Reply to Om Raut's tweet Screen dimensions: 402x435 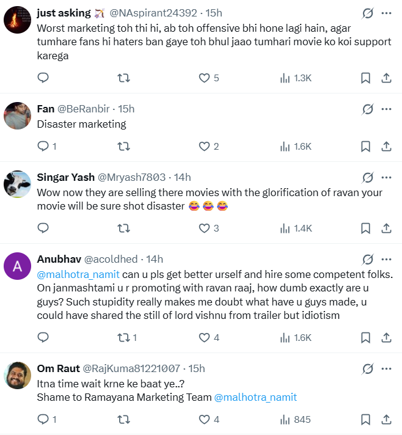[x=47, y=420]
